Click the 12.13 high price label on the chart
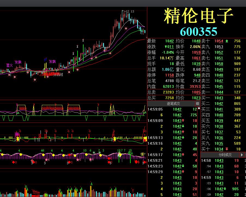This screenshot has width=246, height=197. pyautogui.click(x=130, y=11)
